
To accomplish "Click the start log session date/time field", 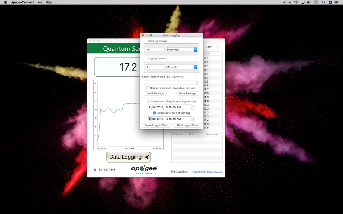I will pos(170,107).
